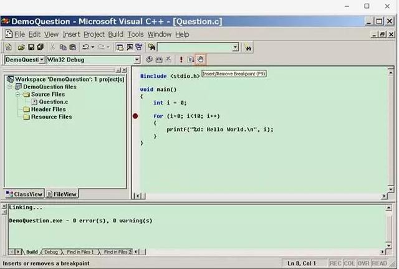
Task: Toggle the Workspace window icon
Action: click(x=120, y=47)
